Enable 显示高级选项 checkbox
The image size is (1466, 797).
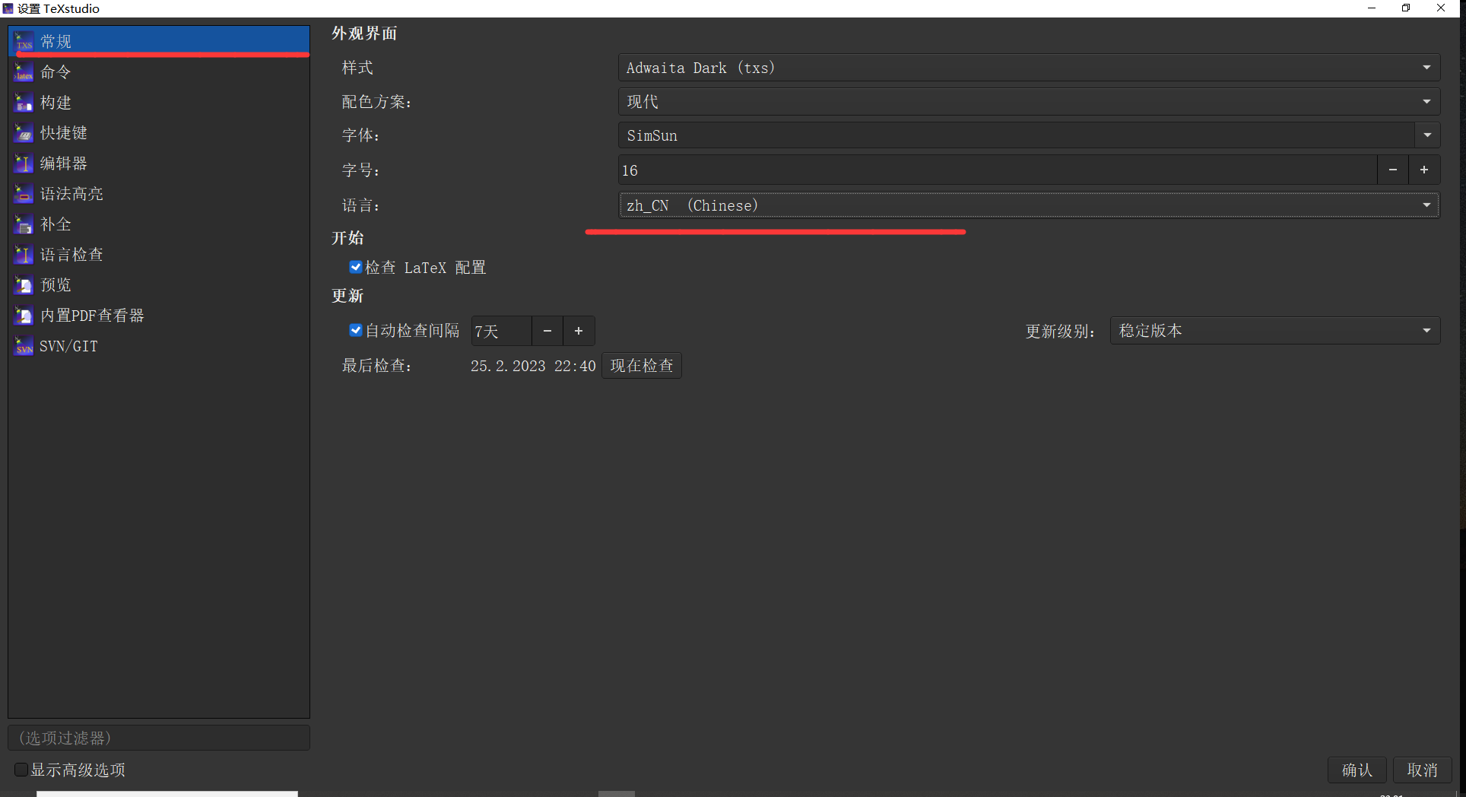click(21, 770)
